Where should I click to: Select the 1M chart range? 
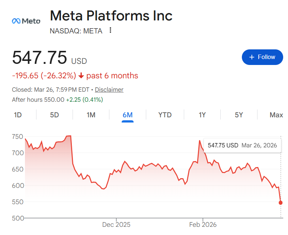(91, 115)
